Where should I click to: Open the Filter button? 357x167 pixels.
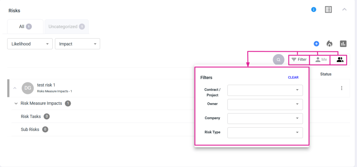(299, 60)
